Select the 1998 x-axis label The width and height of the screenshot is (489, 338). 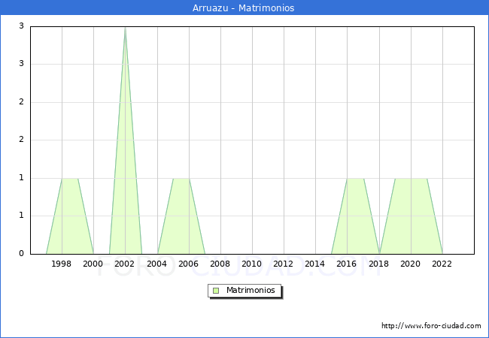click(x=62, y=264)
